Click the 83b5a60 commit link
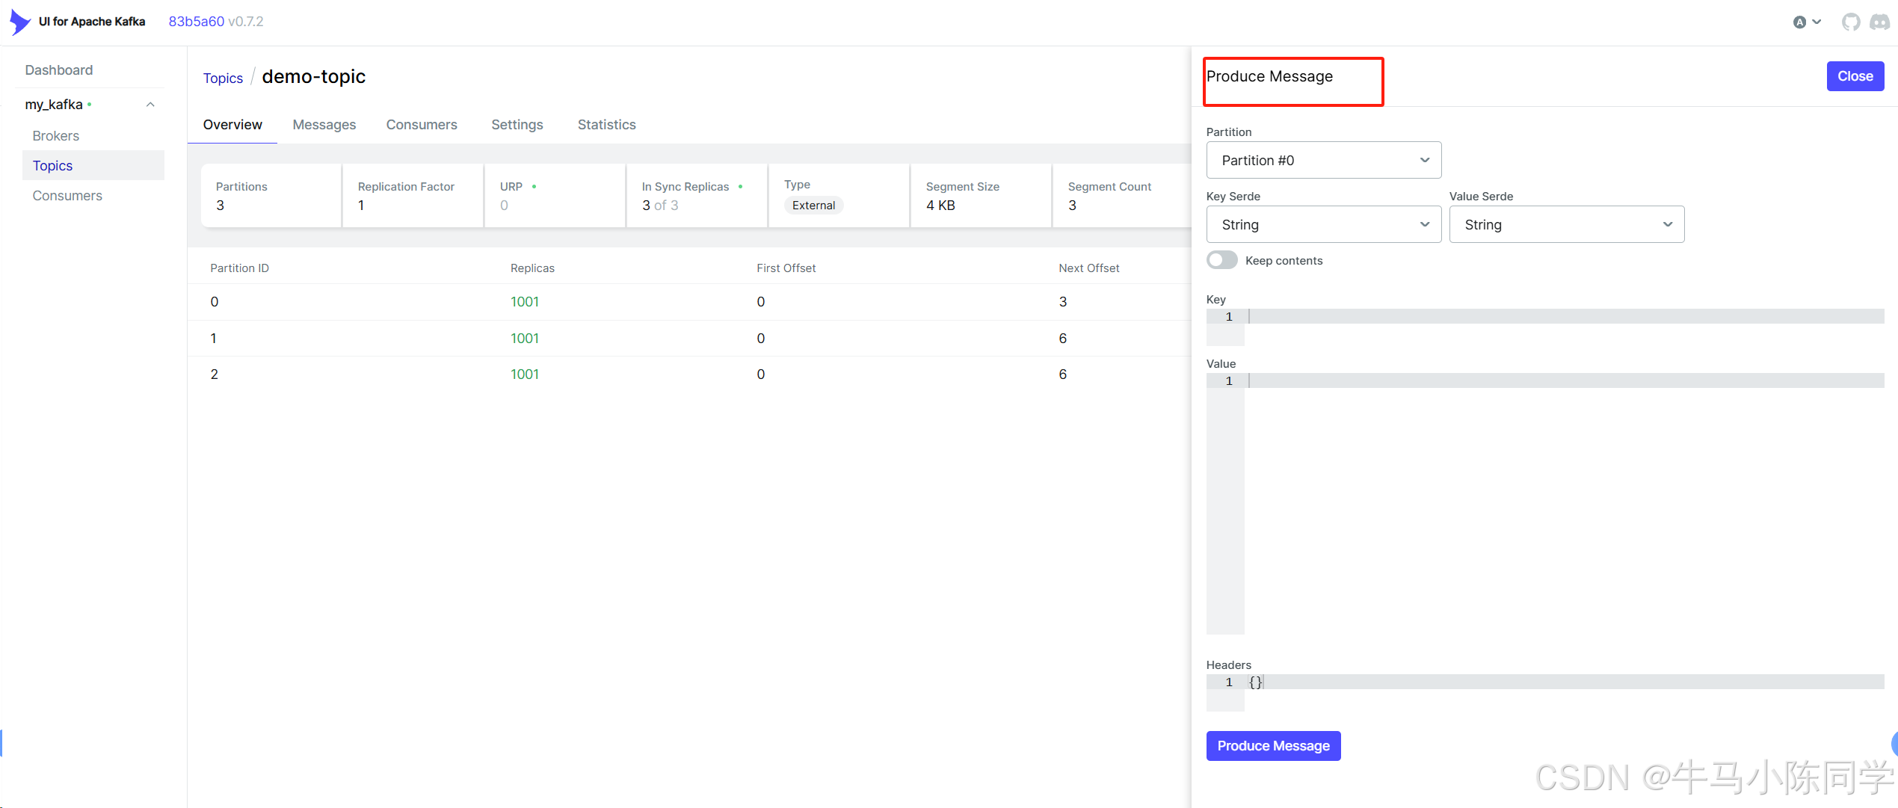The height and width of the screenshot is (808, 1898). (x=196, y=22)
